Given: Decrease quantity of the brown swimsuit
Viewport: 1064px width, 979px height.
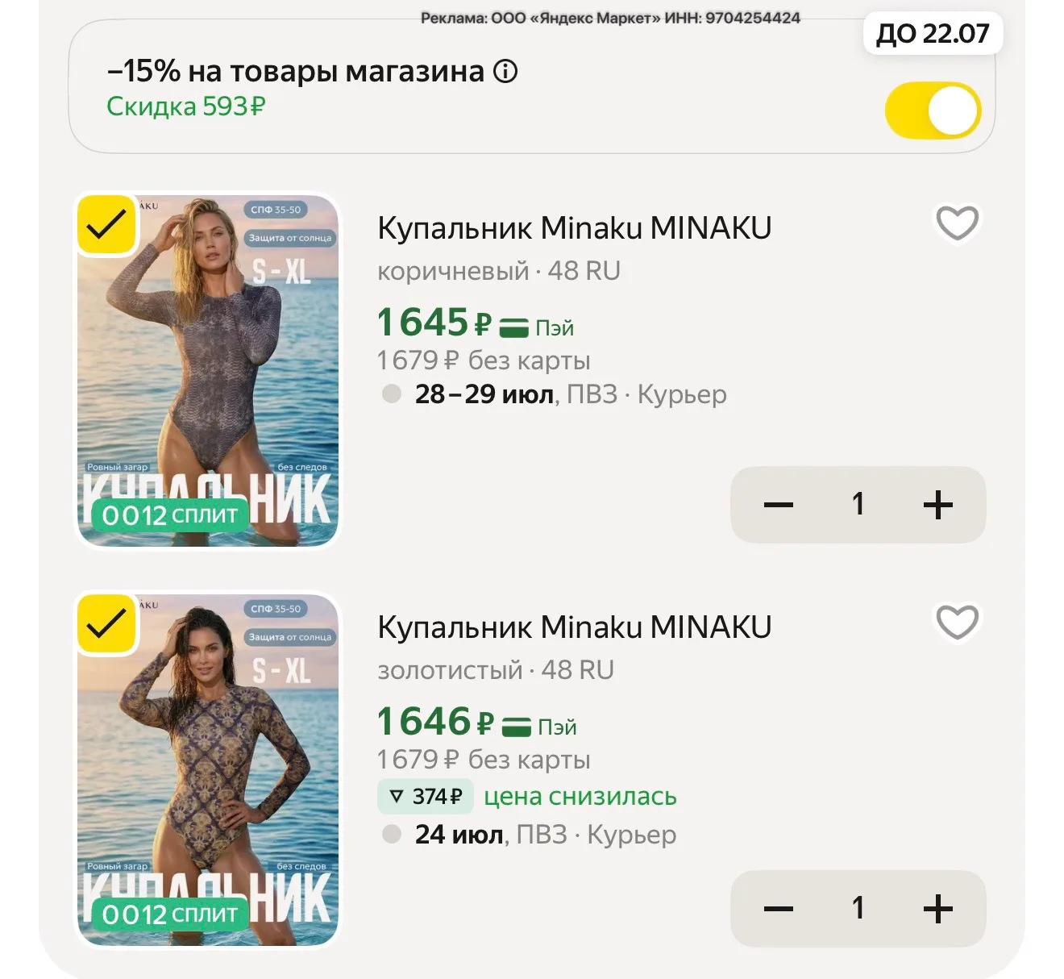Looking at the screenshot, I should 778,505.
